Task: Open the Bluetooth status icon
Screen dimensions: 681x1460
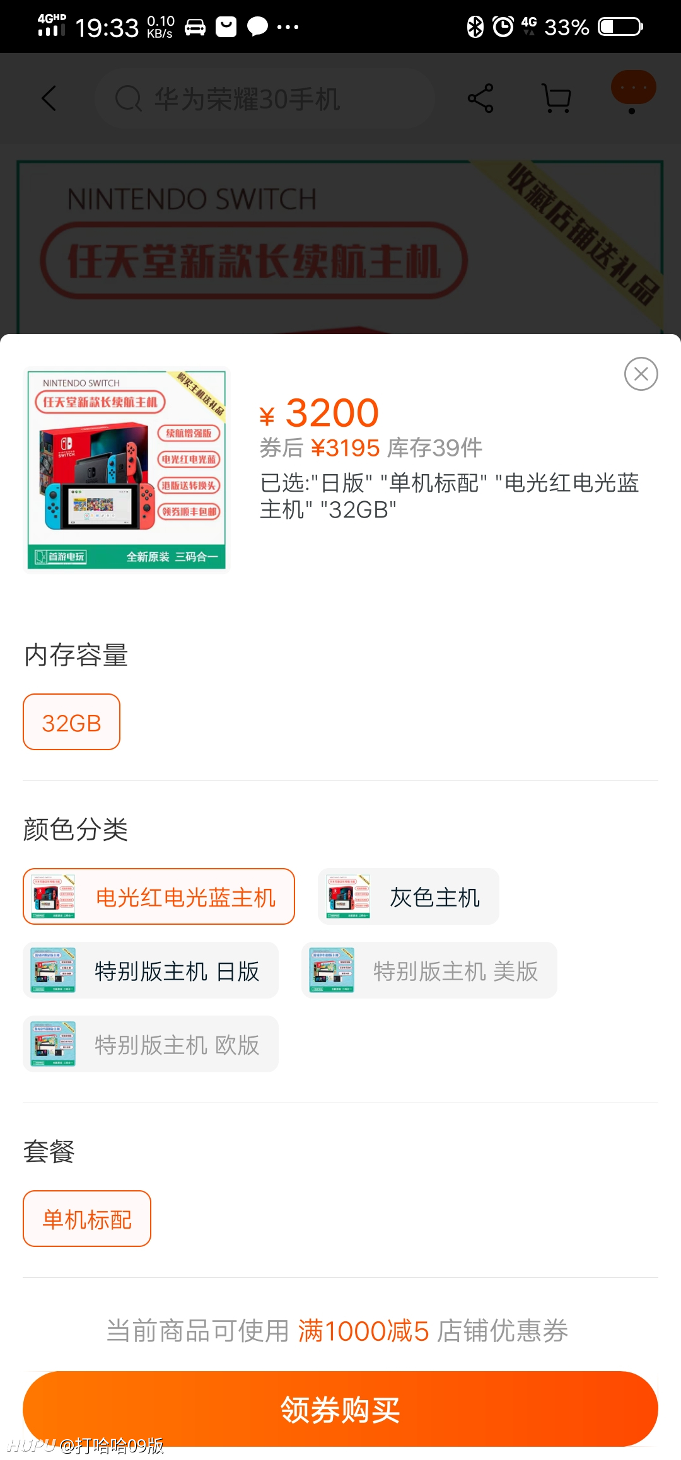Action: [x=475, y=27]
